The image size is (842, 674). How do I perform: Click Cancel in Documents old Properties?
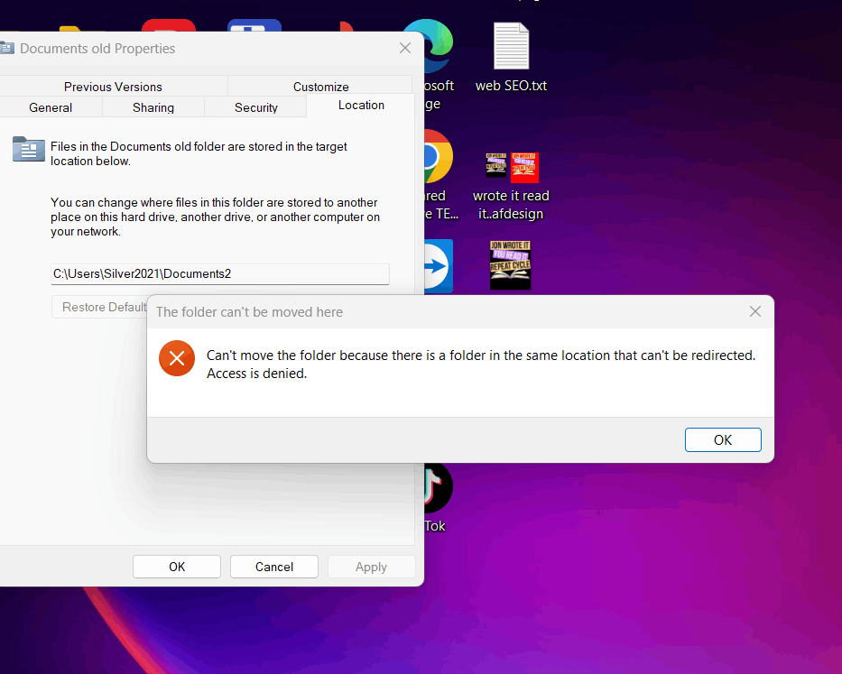tap(273, 567)
